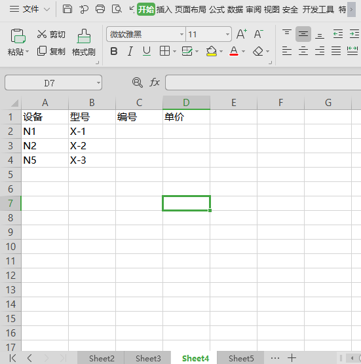Open the font name dropdown
This screenshot has height=364, width=361.
pyautogui.click(x=182, y=34)
